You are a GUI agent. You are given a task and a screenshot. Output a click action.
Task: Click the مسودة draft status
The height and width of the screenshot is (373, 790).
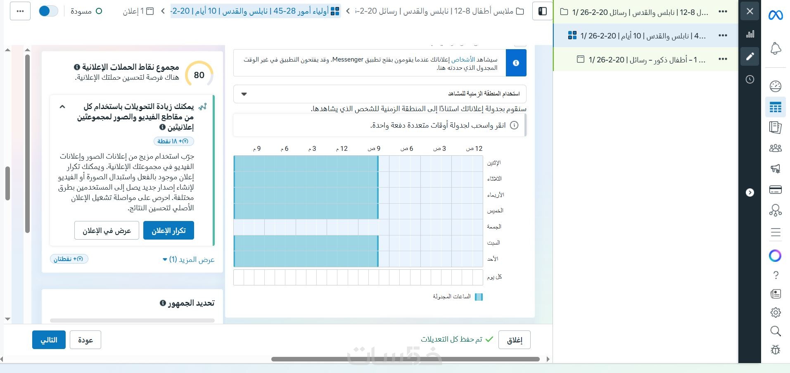tap(86, 11)
